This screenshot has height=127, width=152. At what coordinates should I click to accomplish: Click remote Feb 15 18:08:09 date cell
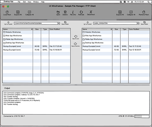point(135,50)
